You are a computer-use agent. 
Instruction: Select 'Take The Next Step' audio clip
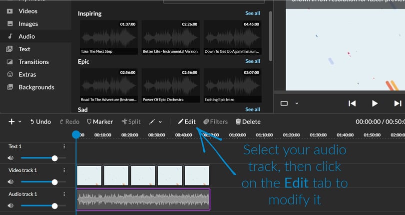pyautogui.click(x=109, y=38)
